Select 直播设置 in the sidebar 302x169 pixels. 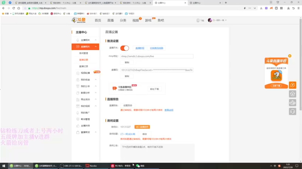pyautogui.click(x=83, y=60)
